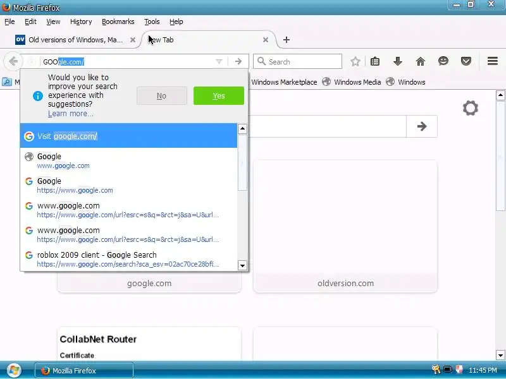This screenshot has width=506, height=379.
Task: Click the system tray clock 11:45 PM
Action: click(483, 370)
